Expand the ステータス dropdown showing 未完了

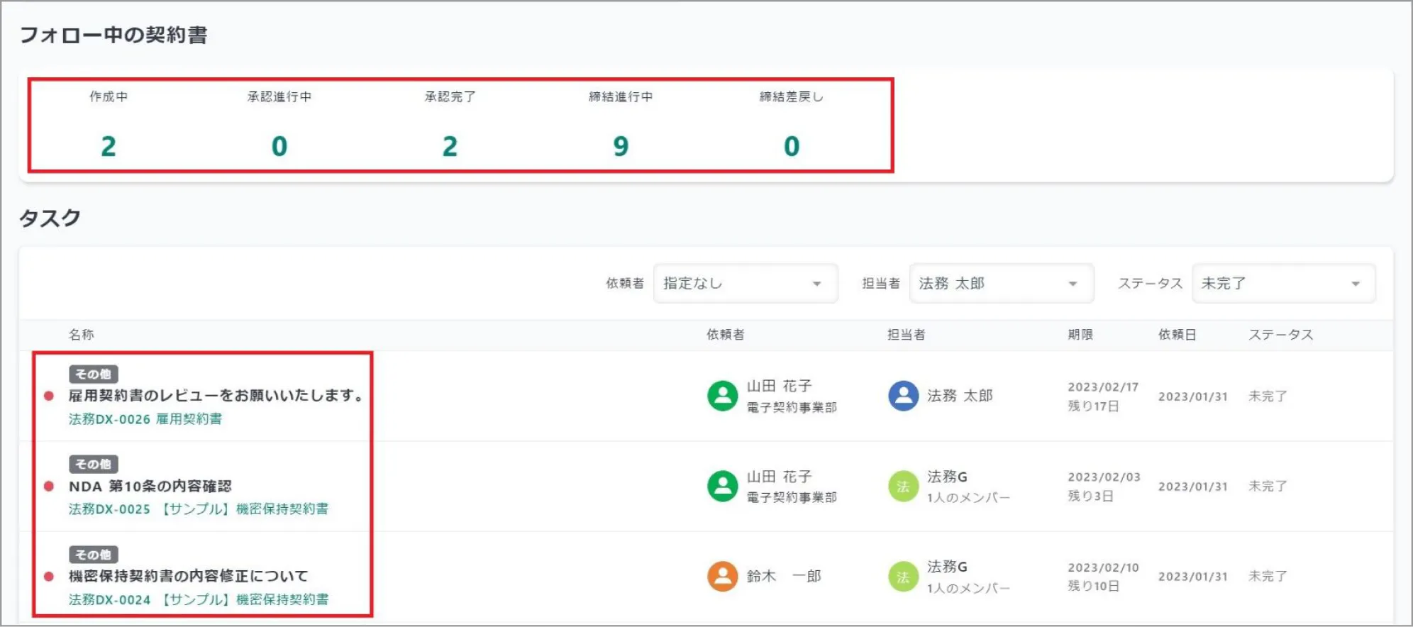click(1283, 284)
